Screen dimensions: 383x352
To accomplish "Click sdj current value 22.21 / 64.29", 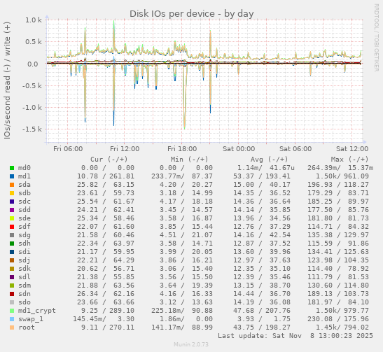I will (106, 260).
